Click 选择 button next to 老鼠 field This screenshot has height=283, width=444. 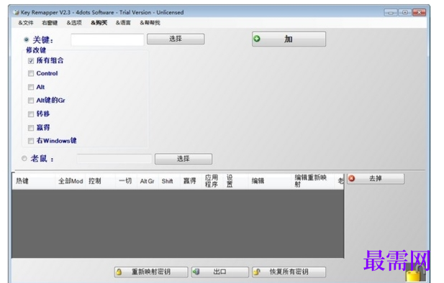(x=184, y=159)
